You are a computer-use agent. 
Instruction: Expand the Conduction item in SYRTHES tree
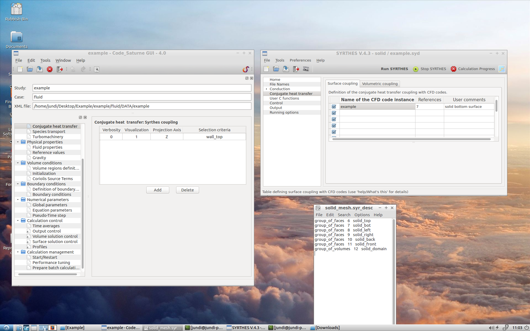click(266, 89)
